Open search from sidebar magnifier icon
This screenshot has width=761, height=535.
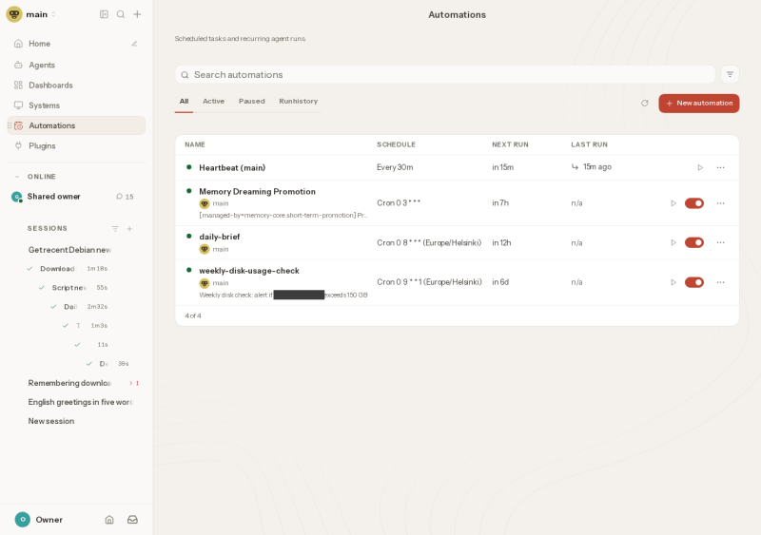pos(121,14)
